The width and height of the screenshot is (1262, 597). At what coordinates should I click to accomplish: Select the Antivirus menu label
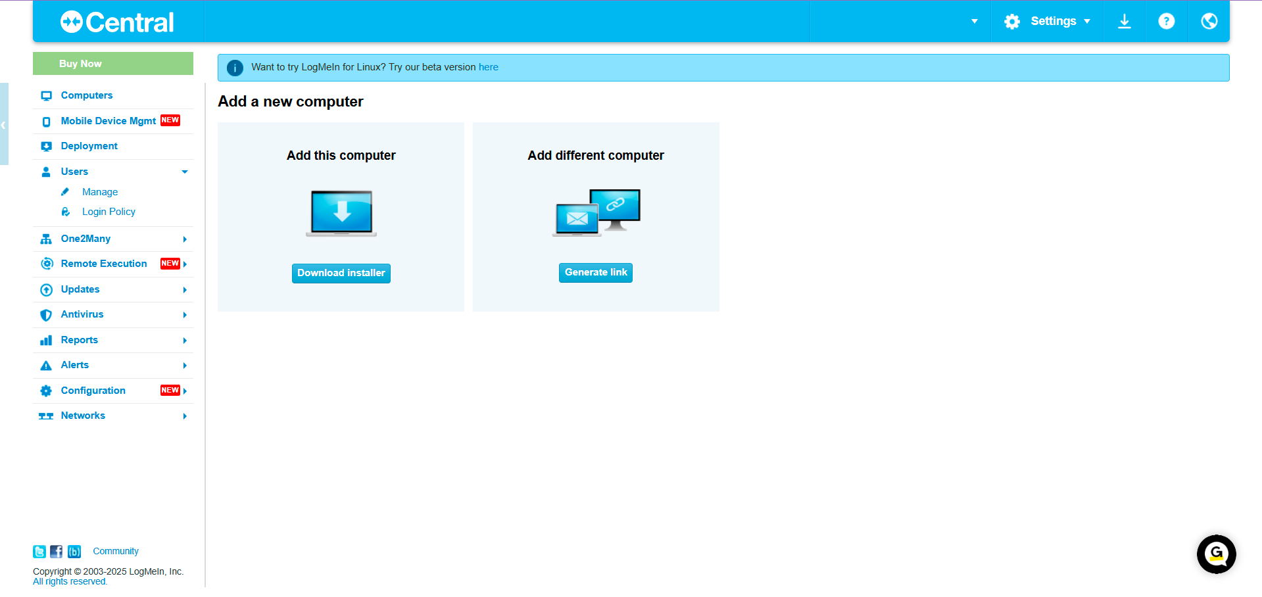82,314
